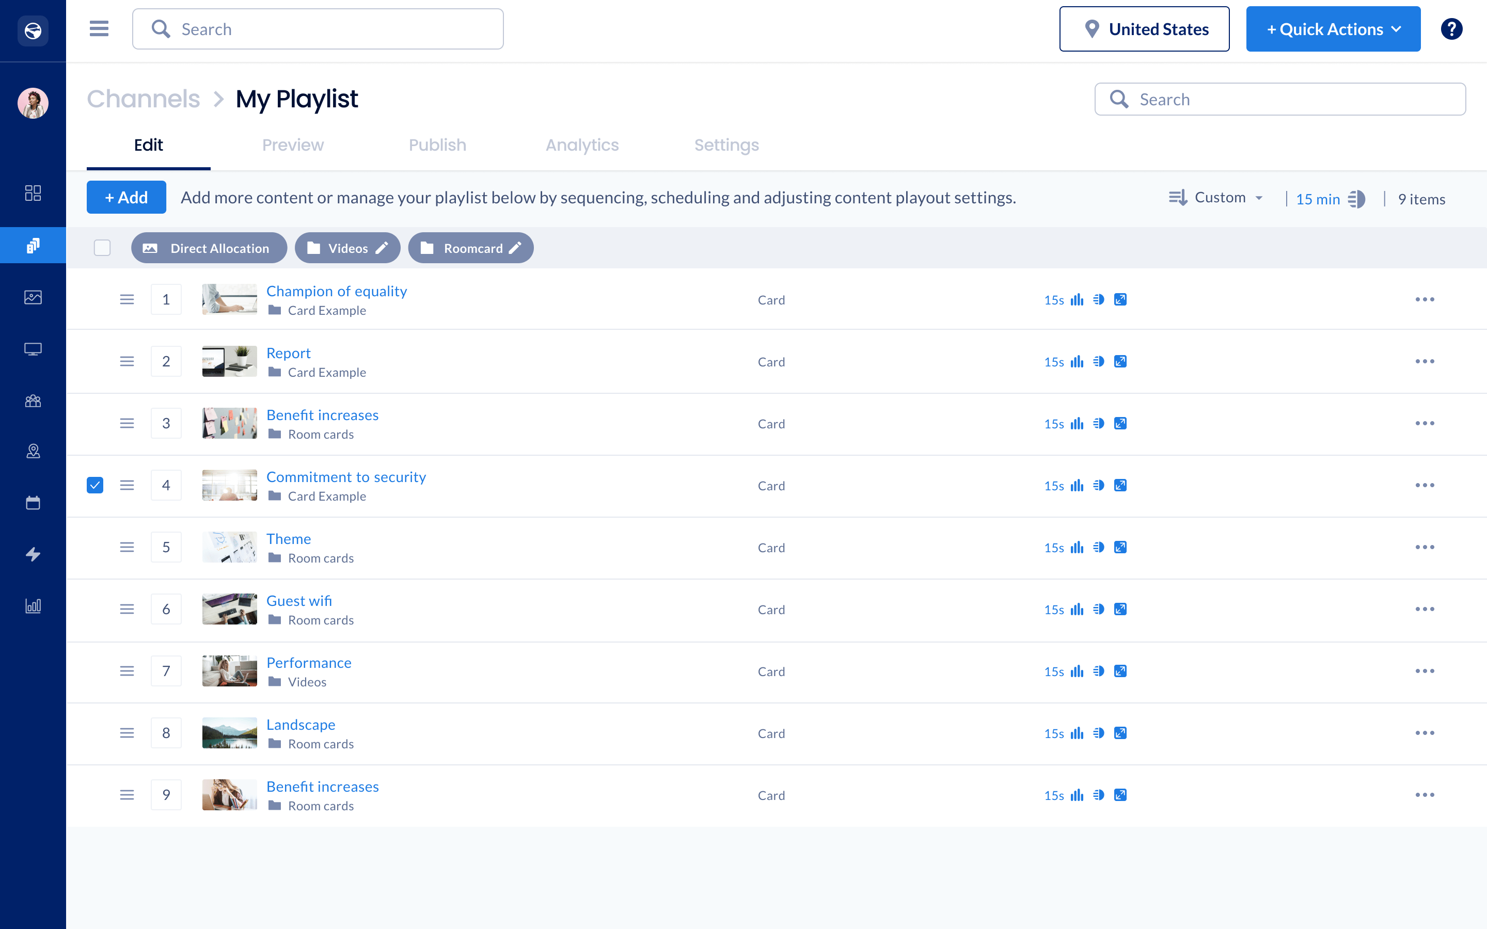Open the Guest wifi link
The image size is (1487, 929).
coord(298,601)
